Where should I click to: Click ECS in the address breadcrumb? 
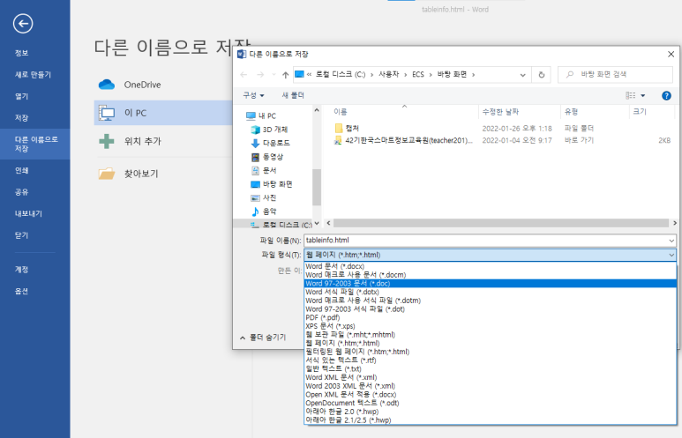pos(418,75)
